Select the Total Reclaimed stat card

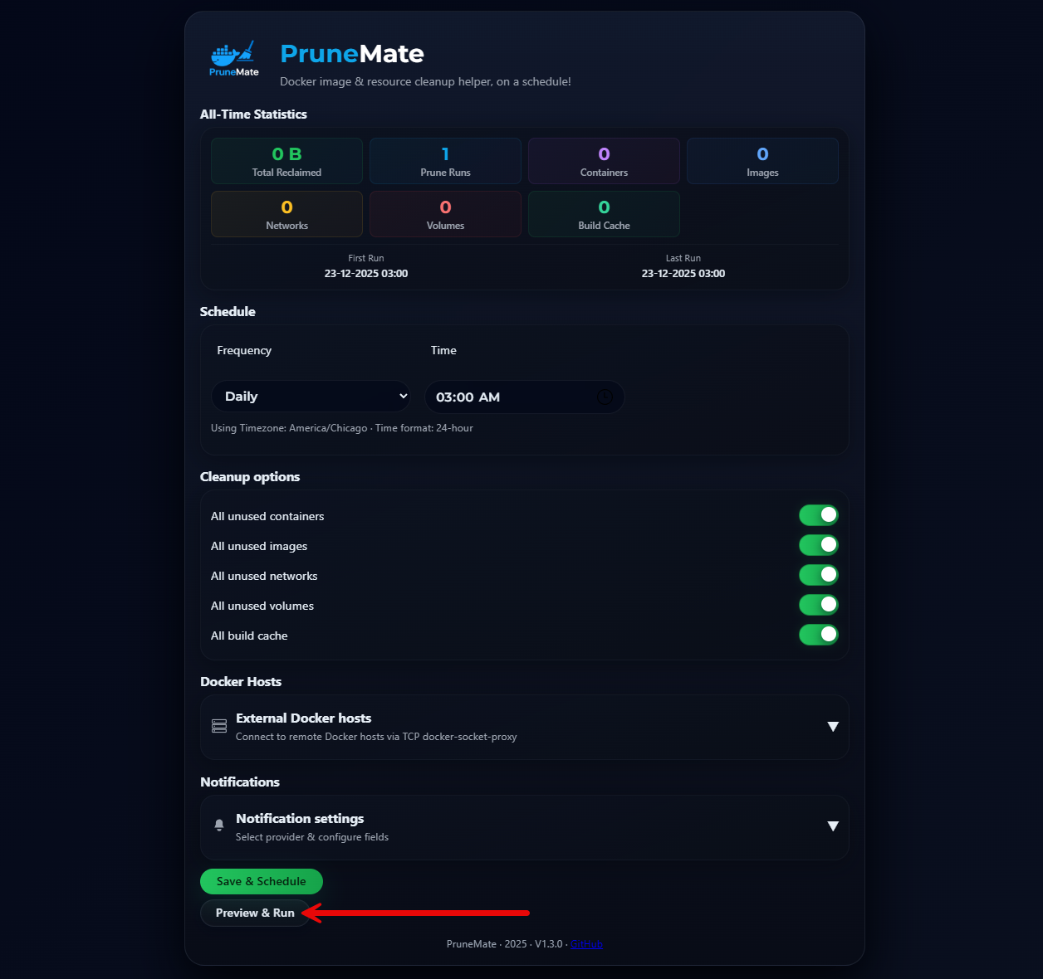pos(286,161)
